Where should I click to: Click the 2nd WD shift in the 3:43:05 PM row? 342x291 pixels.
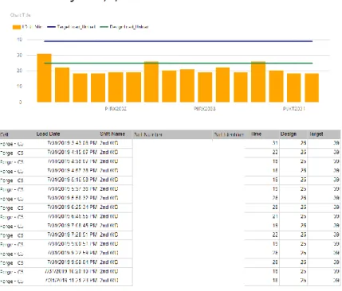point(109,143)
